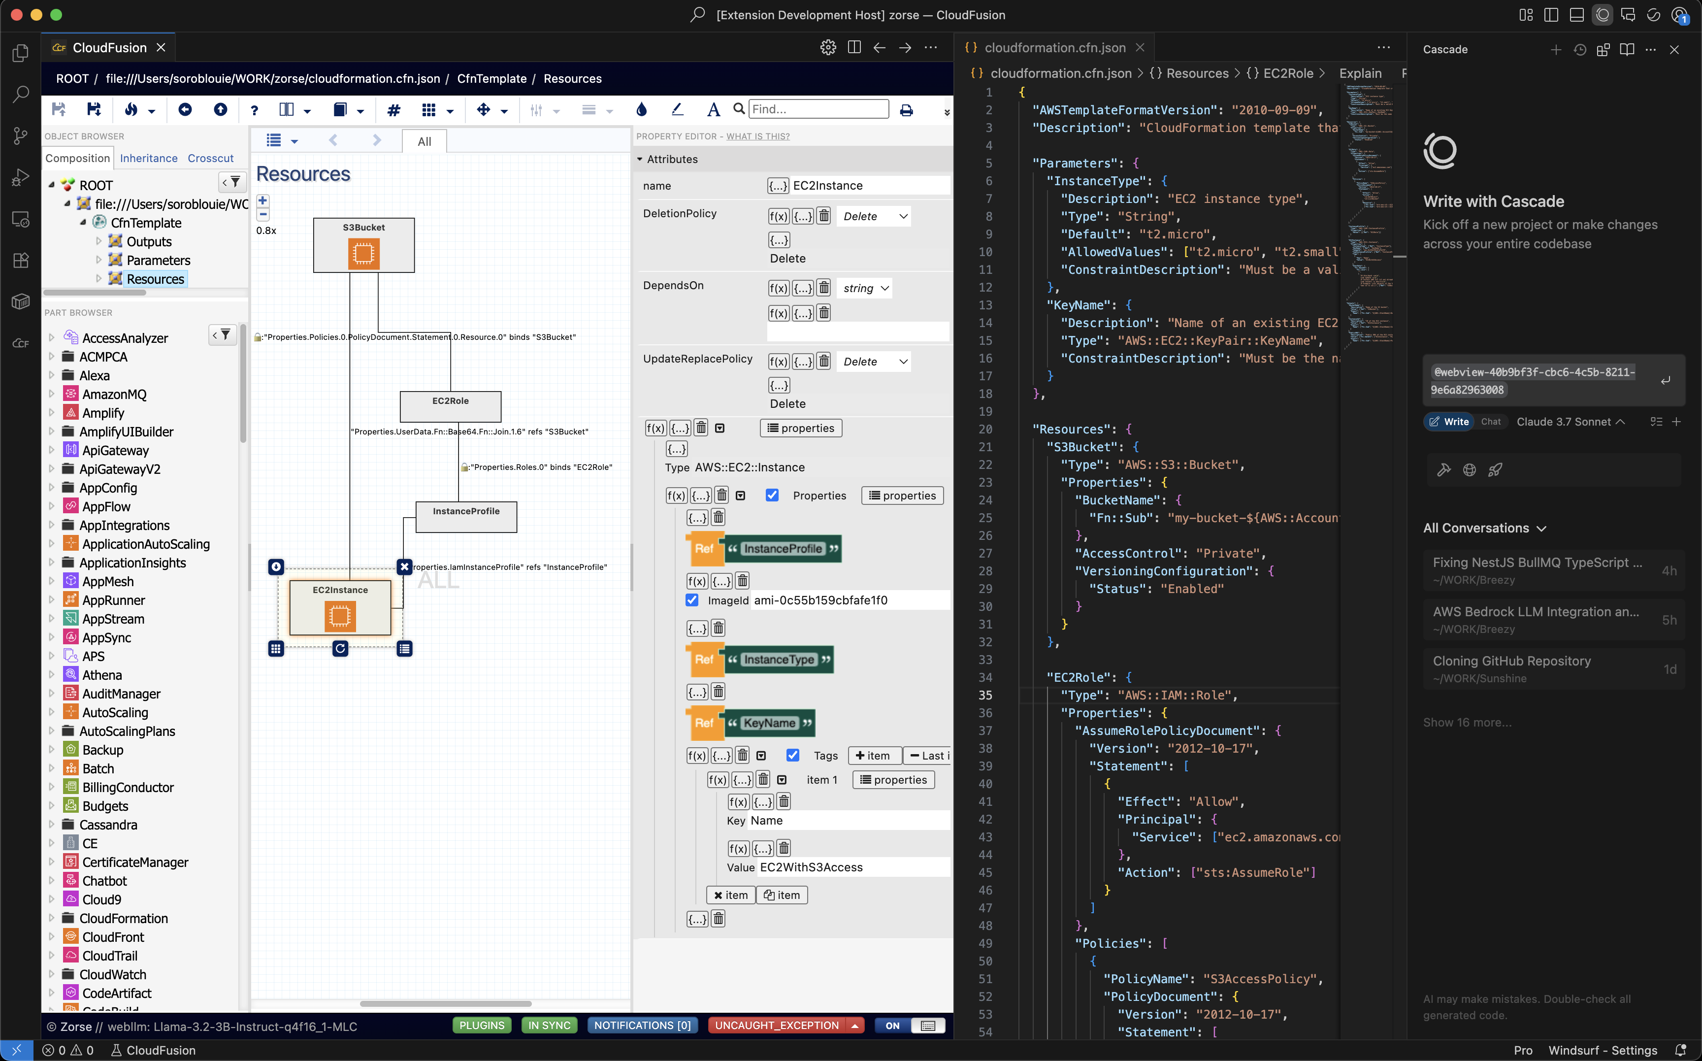Expand the Parameters tree node
The height and width of the screenshot is (1061, 1702).
click(x=99, y=260)
